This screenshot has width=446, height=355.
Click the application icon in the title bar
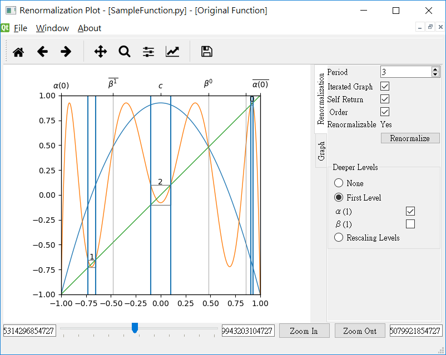click(x=11, y=11)
